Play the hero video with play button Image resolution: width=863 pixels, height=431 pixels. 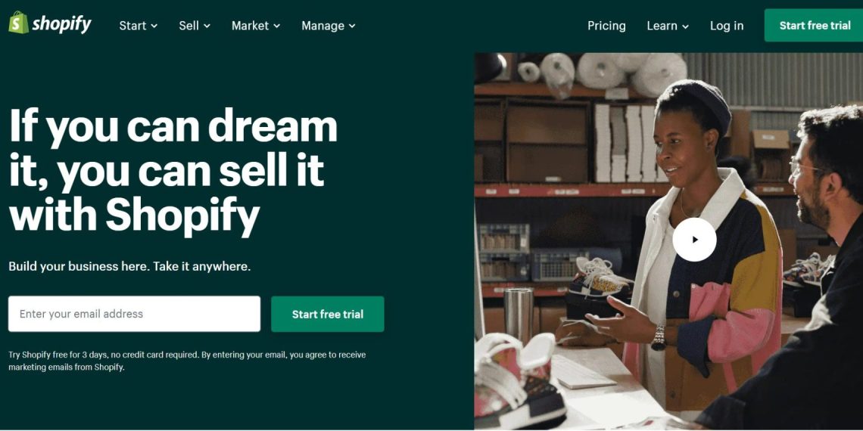(695, 240)
